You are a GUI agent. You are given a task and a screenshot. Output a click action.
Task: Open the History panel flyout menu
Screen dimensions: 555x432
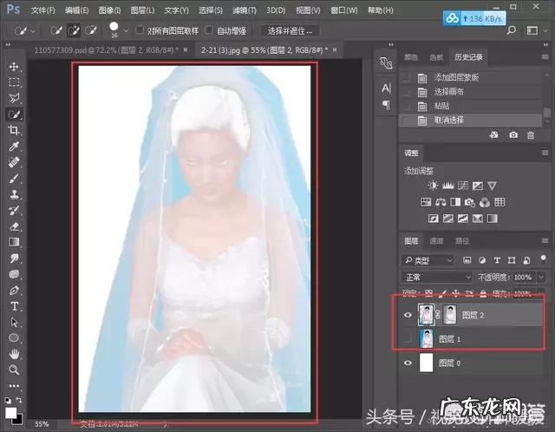point(545,56)
